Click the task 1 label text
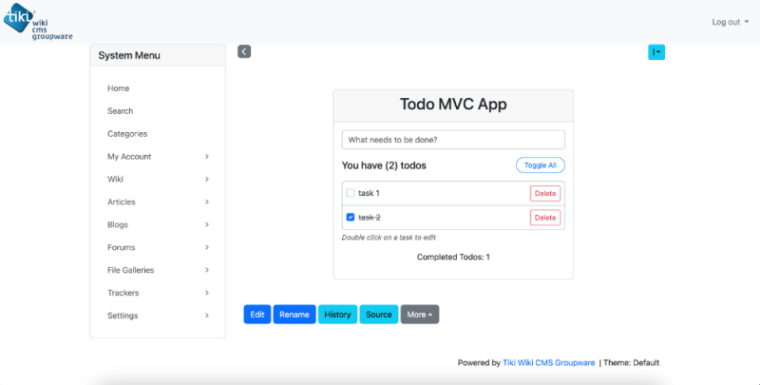Image resolution: width=760 pixels, height=385 pixels. click(x=369, y=193)
